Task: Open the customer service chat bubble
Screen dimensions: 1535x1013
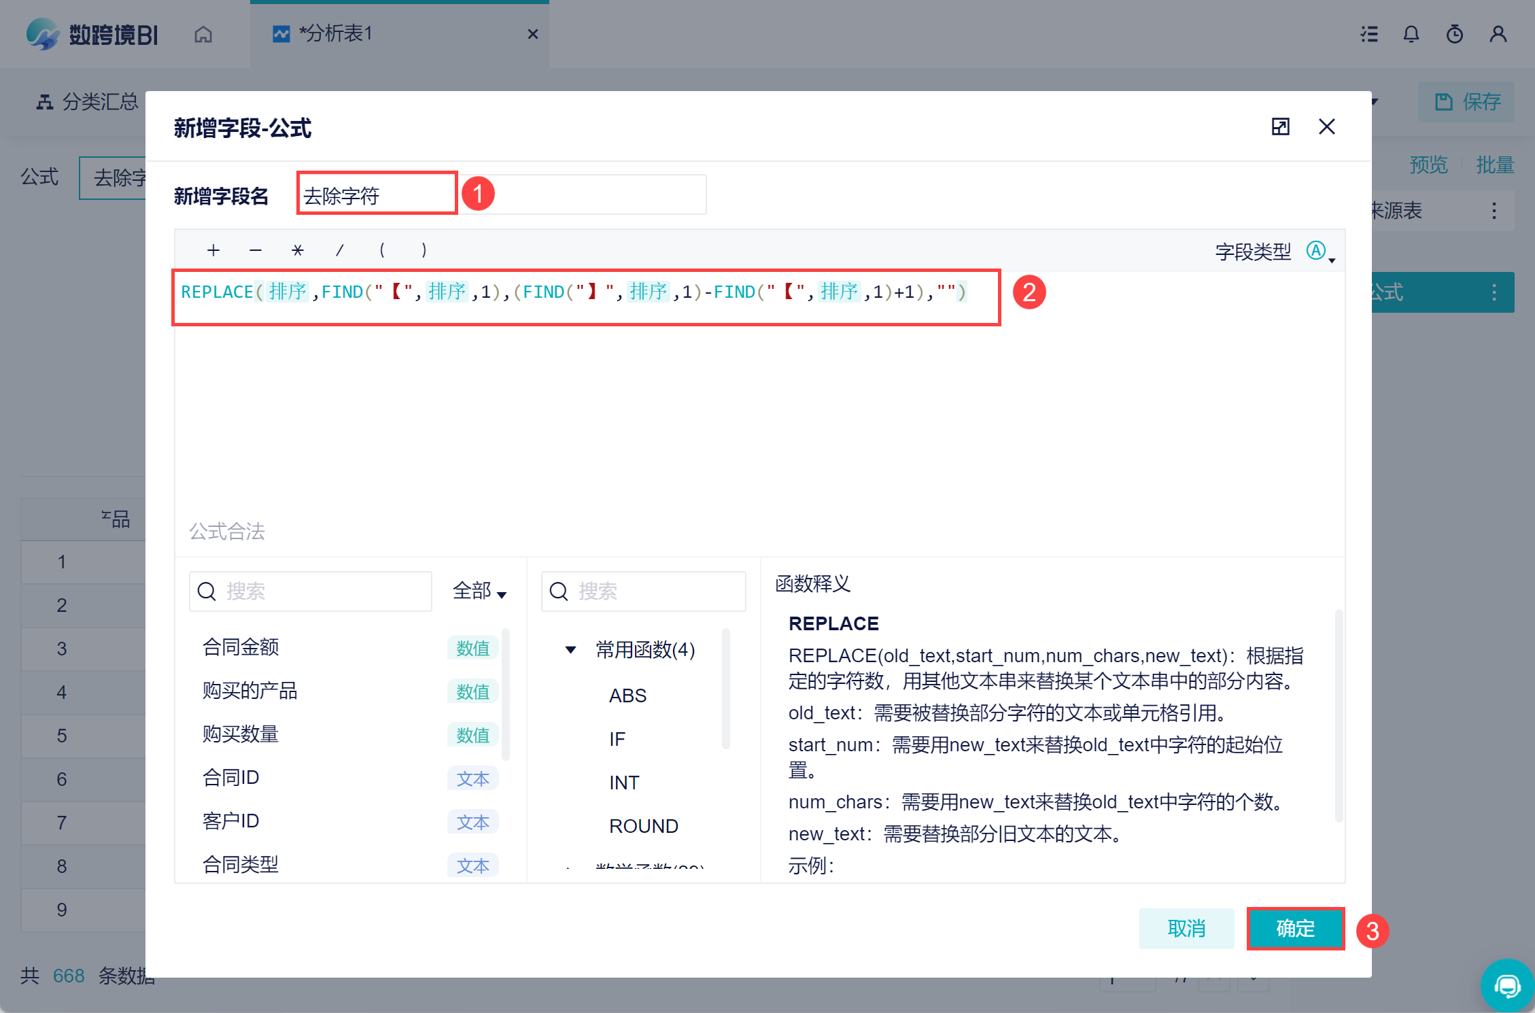Action: [1506, 985]
